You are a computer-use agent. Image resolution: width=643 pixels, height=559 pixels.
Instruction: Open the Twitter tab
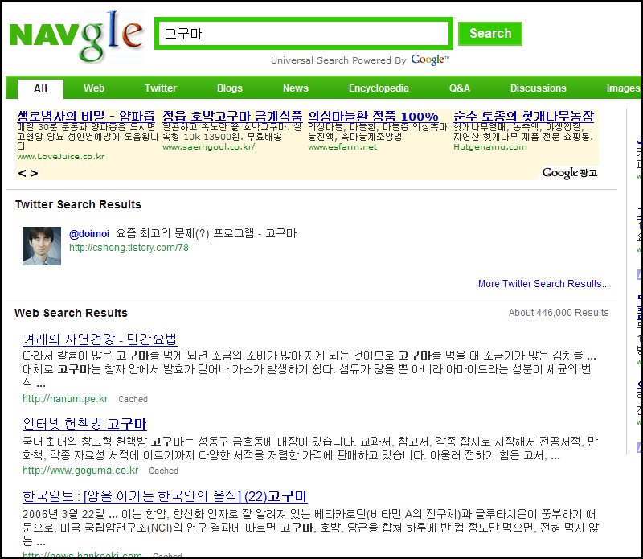coord(160,88)
